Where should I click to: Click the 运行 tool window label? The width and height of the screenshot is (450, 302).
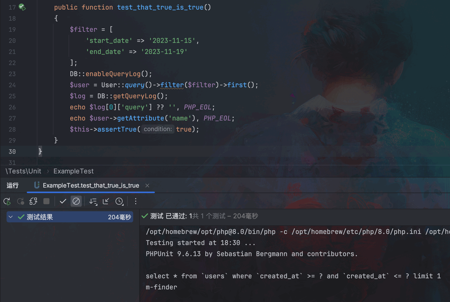click(x=13, y=186)
